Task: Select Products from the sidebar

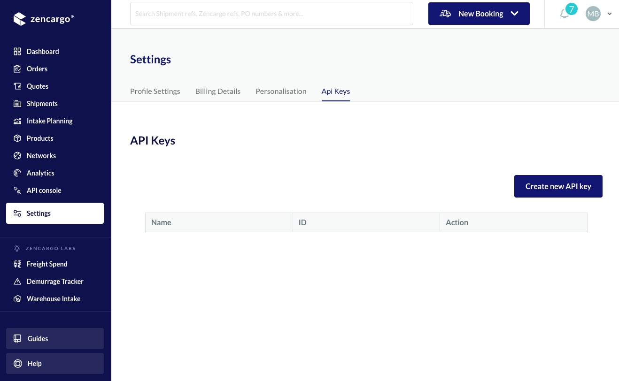Action: 40,138
